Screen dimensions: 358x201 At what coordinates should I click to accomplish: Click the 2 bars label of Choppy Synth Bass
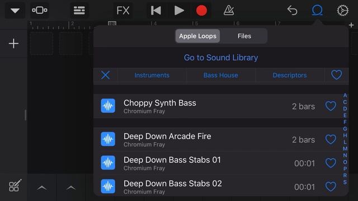[x=303, y=107]
